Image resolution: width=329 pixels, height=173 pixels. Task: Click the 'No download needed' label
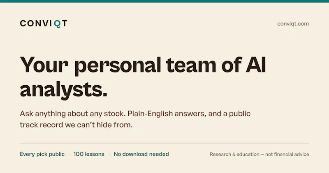point(141,154)
